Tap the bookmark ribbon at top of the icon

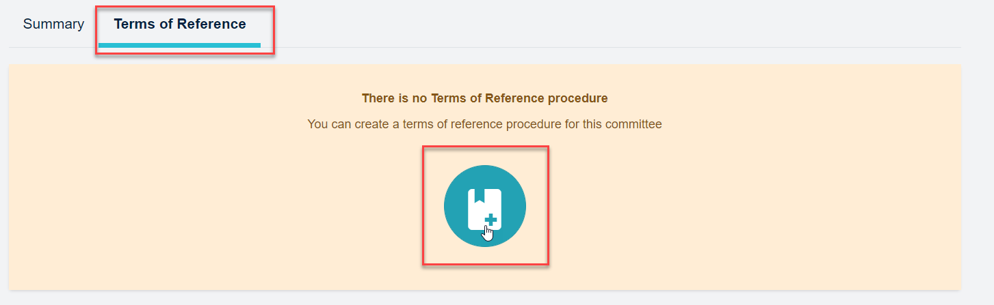(479, 194)
